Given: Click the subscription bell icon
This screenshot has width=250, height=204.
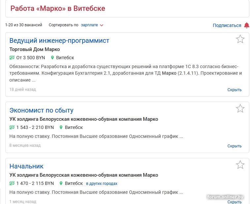Looking at the screenshot, I should click(247, 25).
